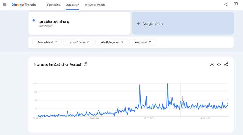
Task: Expand the Deutschland region dropdown
Action: pyautogui.click(x=47, y=42)
